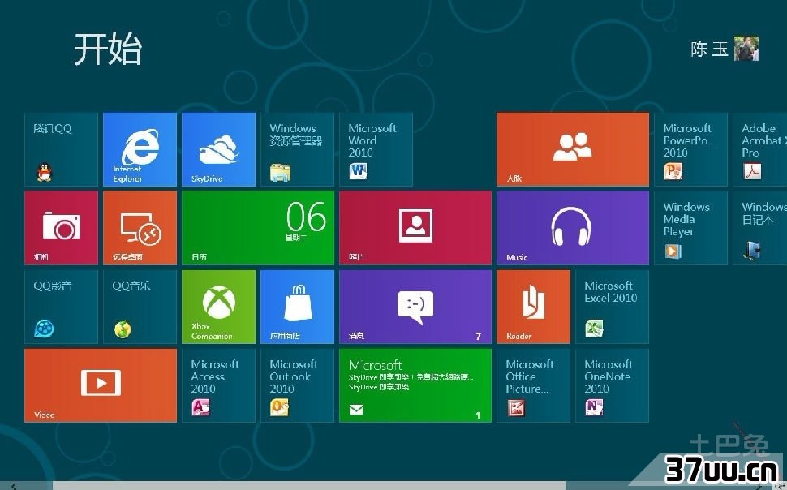
Task: Open the Music tile
Action: pyautogui.click(x=573, y=228)
